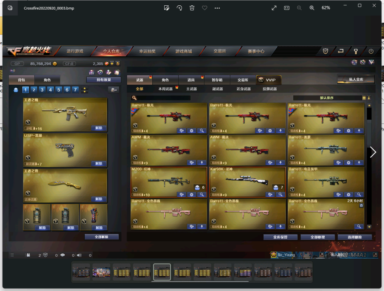
Task: Click the share backpack icon button
Action: (114, 90)
